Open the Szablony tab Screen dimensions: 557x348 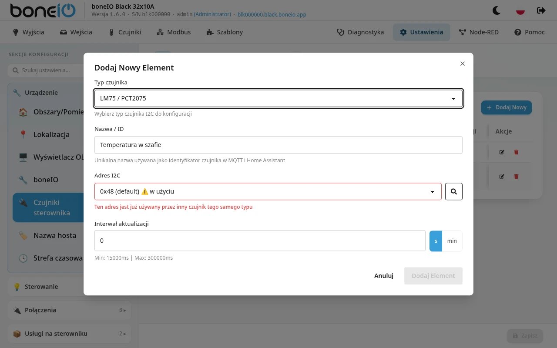pos(225,32)
